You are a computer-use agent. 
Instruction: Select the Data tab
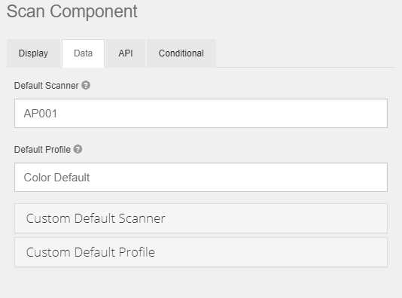[x=83, y=53]
